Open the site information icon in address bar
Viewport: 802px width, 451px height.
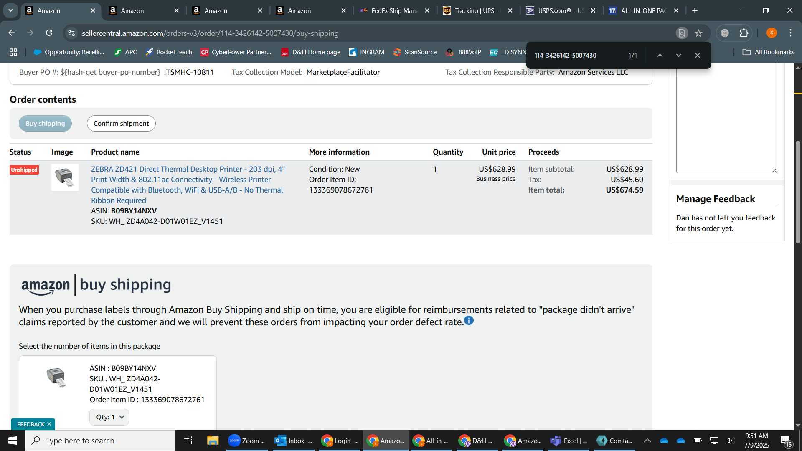[x=72, y=33]
